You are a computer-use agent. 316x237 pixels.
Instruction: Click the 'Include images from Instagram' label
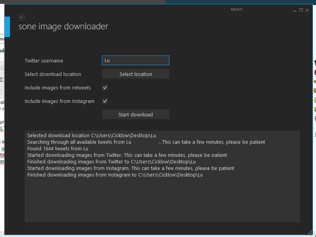coord(59,101)
